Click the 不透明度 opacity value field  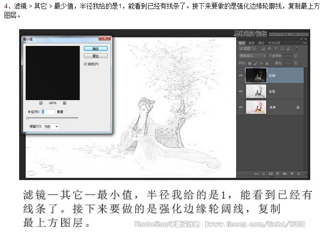288,56
